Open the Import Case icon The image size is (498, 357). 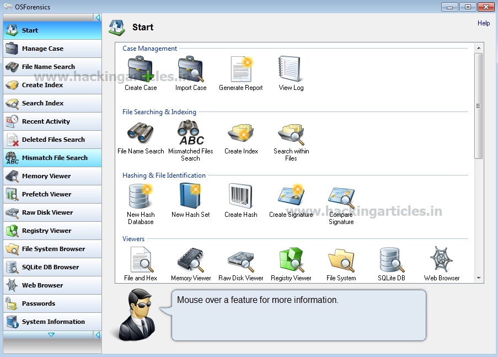191,70
